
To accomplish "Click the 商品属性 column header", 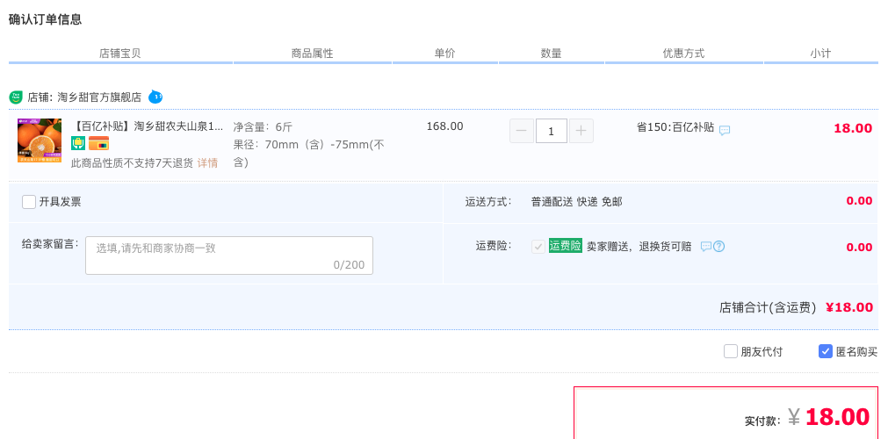I will pyautogui.click(x=312, y=54).
